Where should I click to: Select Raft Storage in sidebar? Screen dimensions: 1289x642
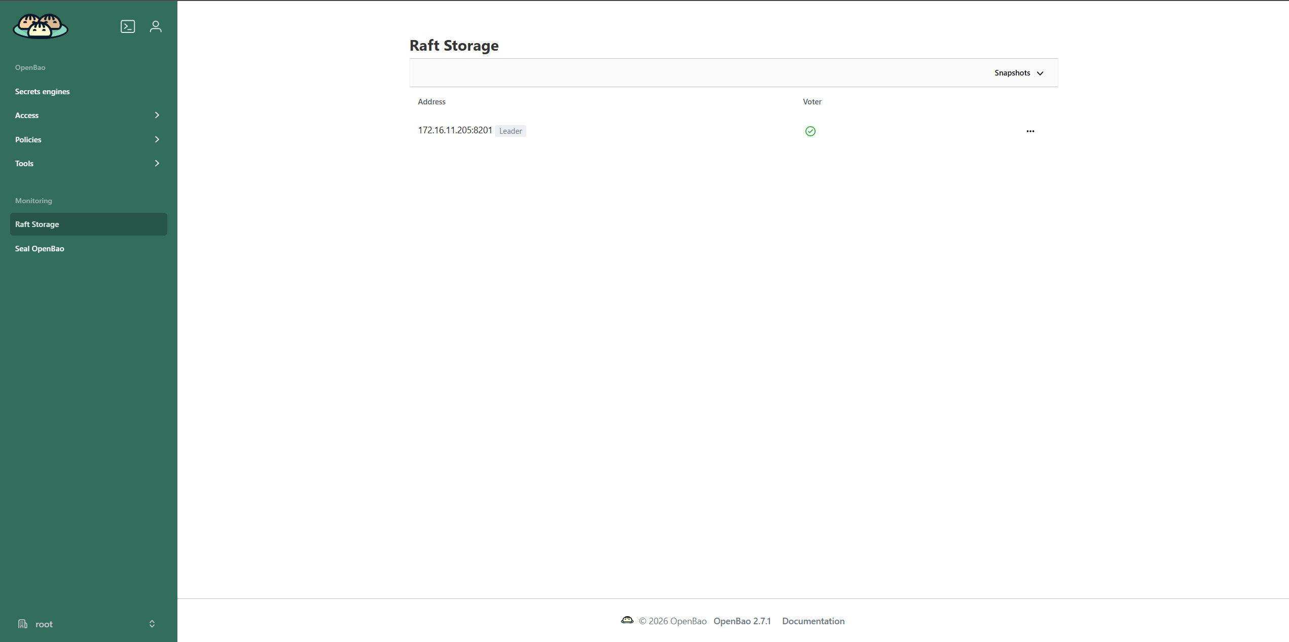pos(88,224)
